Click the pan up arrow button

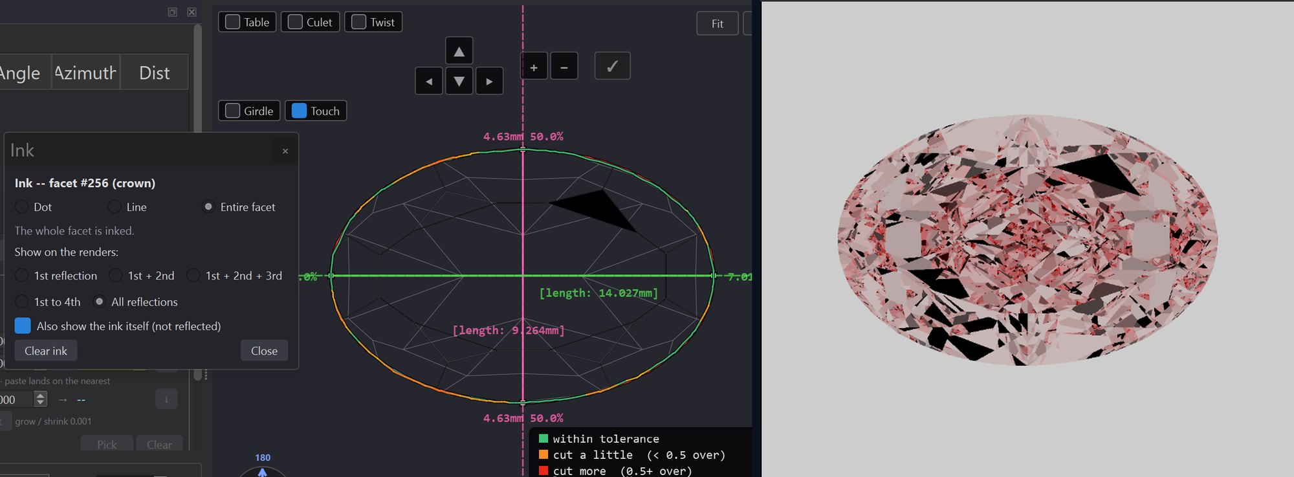(459, 51)
